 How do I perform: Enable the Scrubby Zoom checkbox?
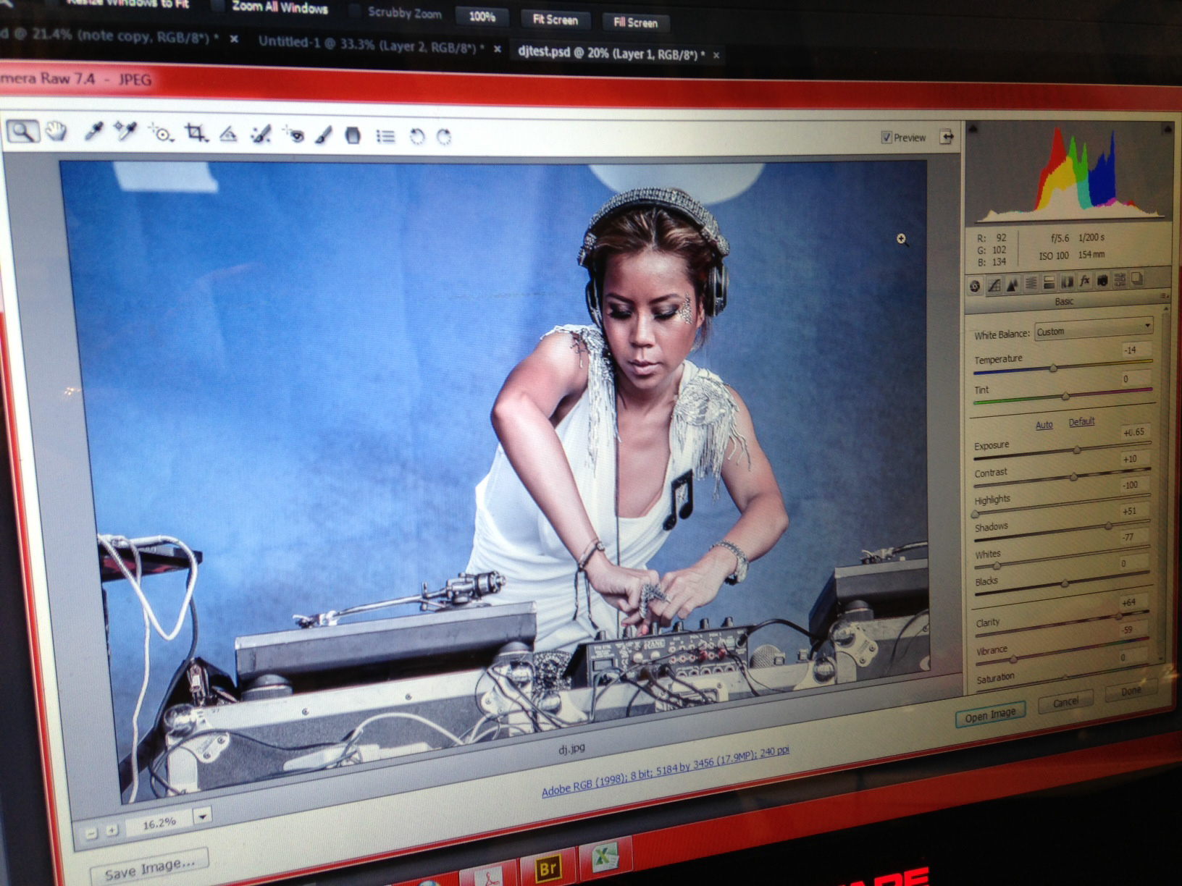coord(355,11)
